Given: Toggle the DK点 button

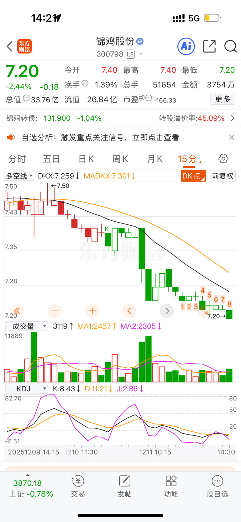Looking at the screenshot, I should [193, 176].
